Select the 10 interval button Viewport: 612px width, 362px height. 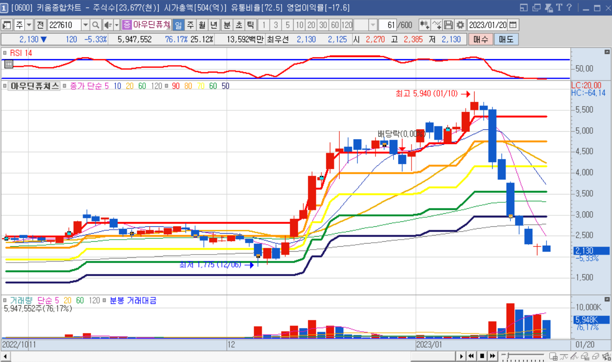[300, 25]
